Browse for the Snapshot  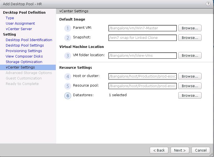(x=190, y=38)
